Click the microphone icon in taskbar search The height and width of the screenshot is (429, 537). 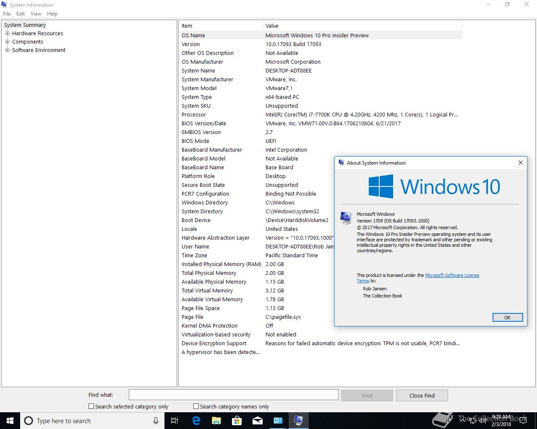[156, 421]
